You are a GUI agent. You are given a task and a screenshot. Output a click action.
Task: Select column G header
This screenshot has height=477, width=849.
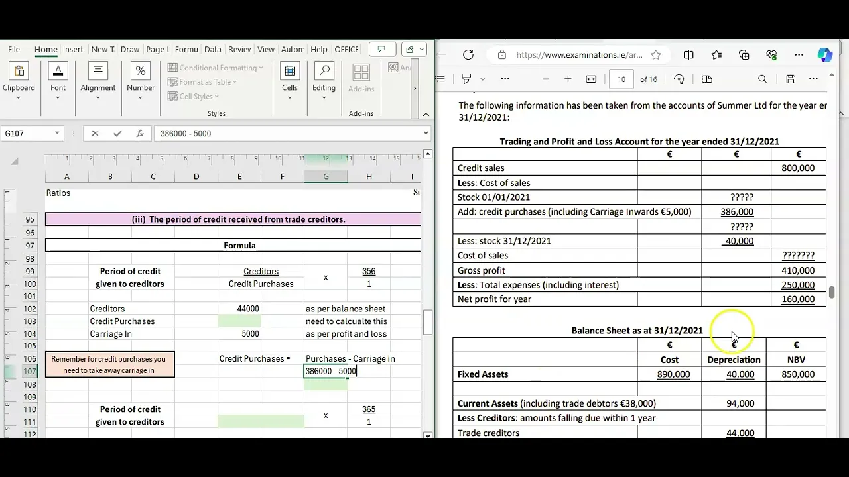(x=326, y=176)
